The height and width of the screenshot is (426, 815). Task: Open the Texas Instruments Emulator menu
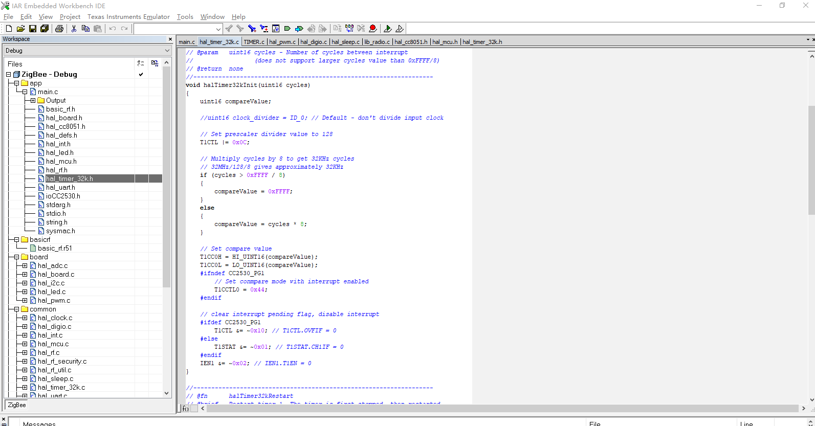click(x=128, y=16)
